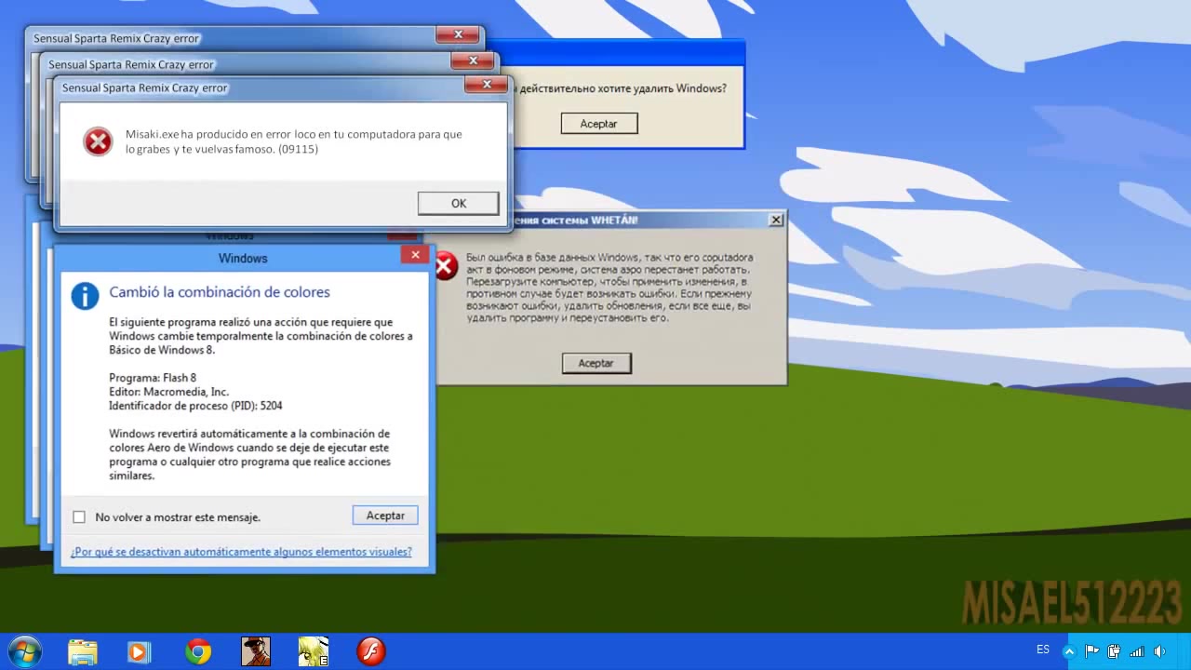
Task: Open File Explorer from the taskbar
Action: (83, 651)
